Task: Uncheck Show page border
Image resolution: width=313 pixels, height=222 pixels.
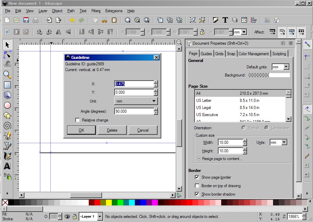Action: [197, 177]
